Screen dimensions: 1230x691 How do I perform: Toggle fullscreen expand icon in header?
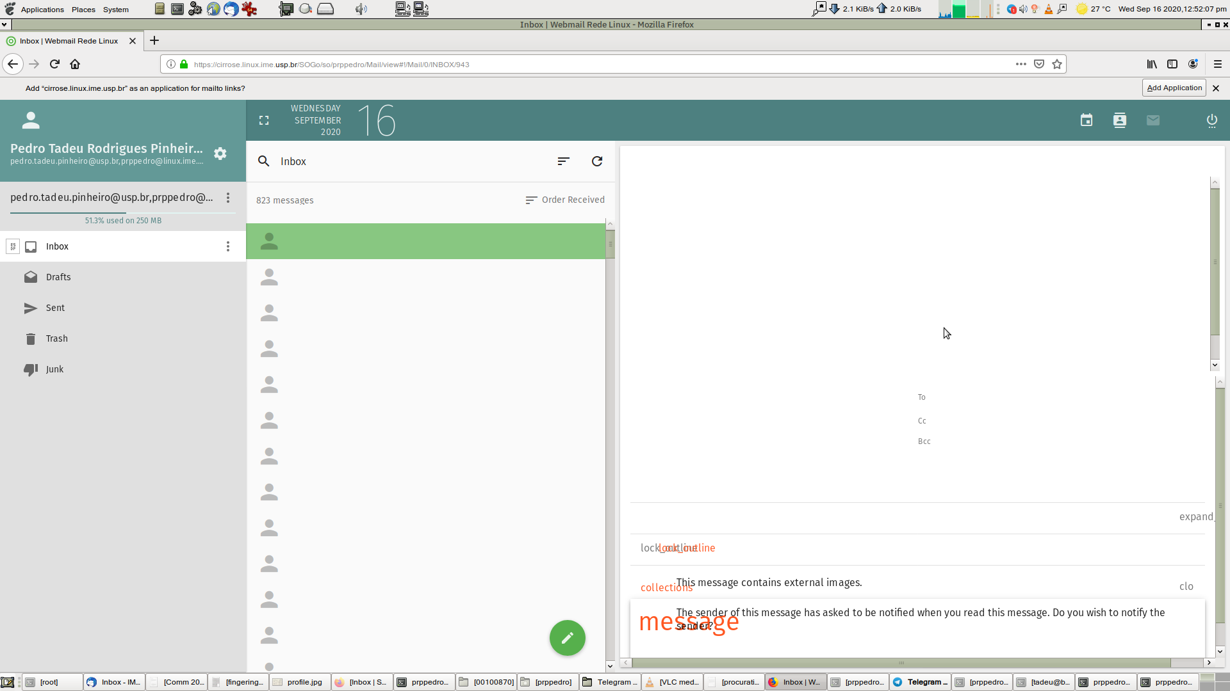pyautogui.click(x=264, y=120)
